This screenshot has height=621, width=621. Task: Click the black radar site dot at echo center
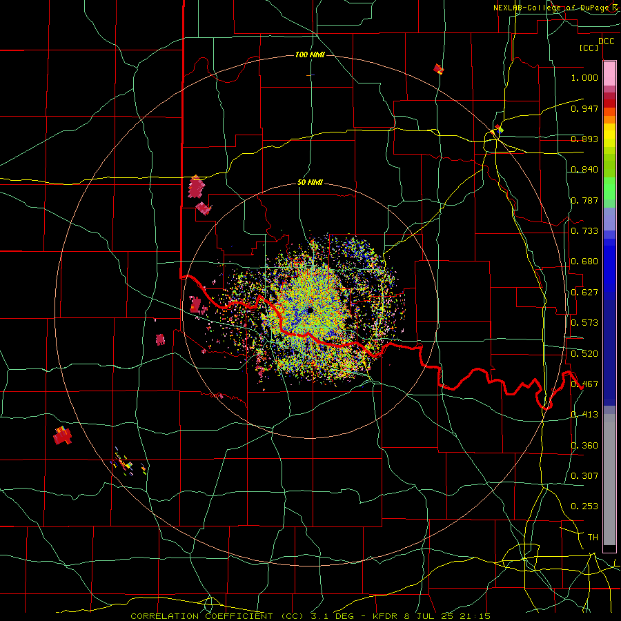[310, 310]
